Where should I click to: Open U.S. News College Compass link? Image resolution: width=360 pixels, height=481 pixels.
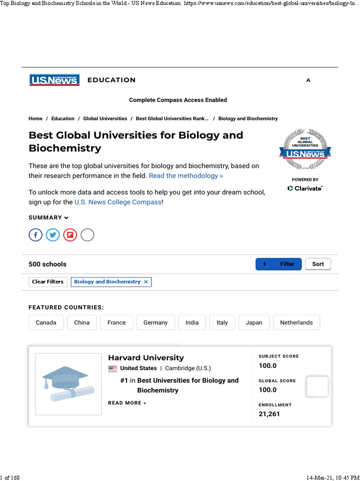(118, 202)
